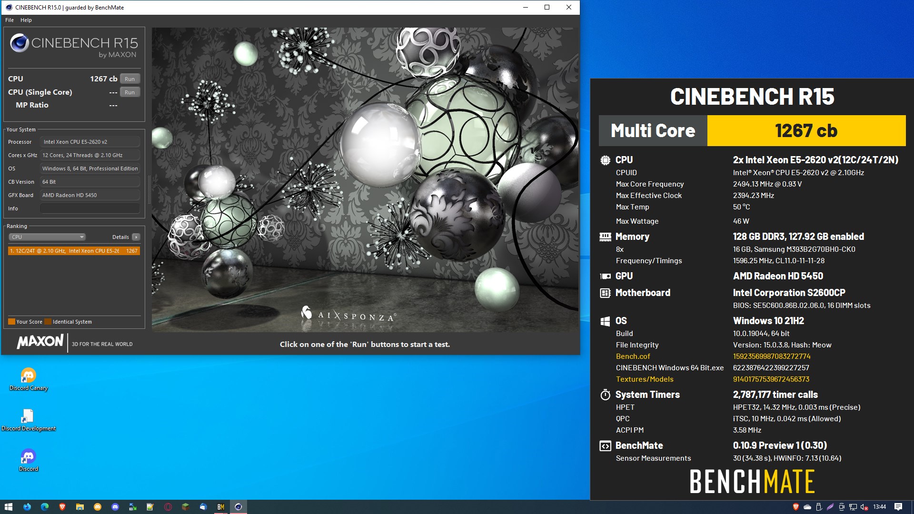Open the File menu in Cinebench
Screen dimensions: 914x514
pos(10,20)
